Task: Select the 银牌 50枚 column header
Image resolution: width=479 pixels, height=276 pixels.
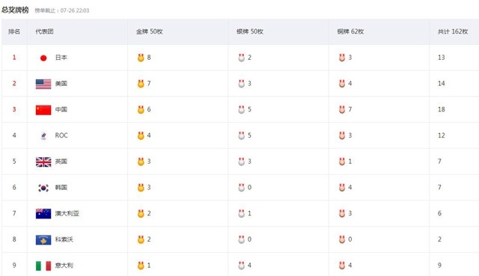Action: (x=250, y=31)
